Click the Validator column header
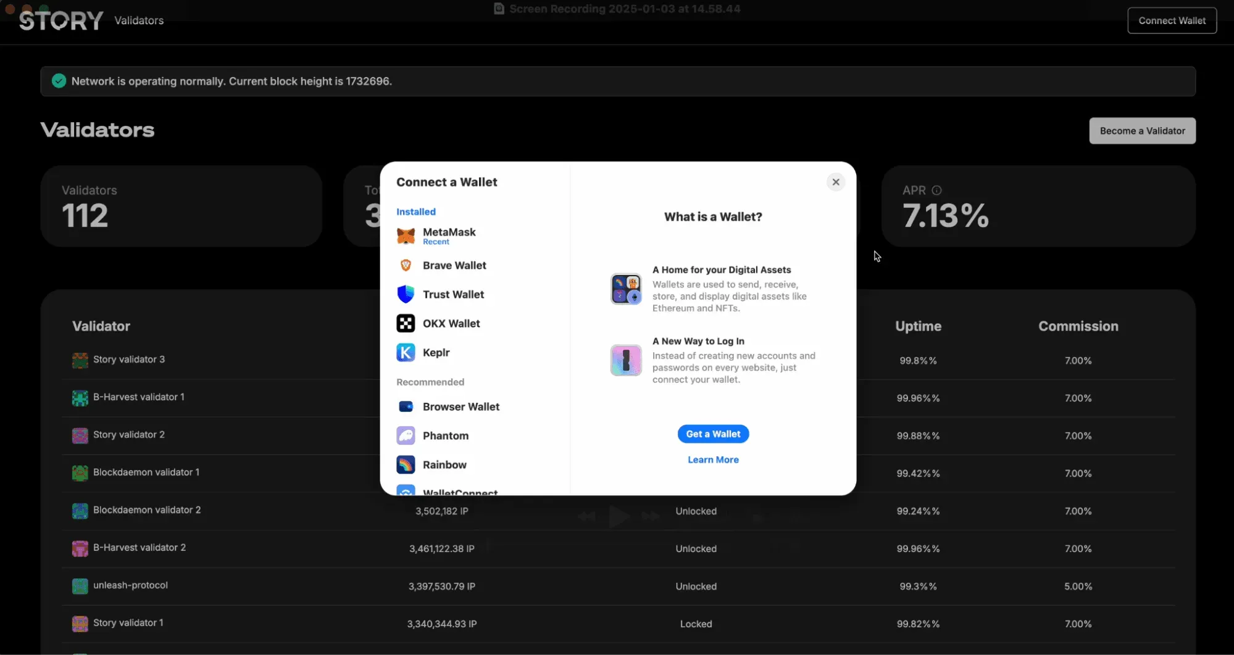1234x655 pixels. [101, 326]
